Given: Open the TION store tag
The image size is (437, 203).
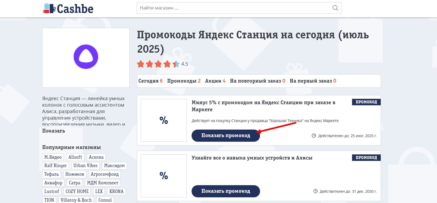Looking at the screenshot, I should pos(49,200).
